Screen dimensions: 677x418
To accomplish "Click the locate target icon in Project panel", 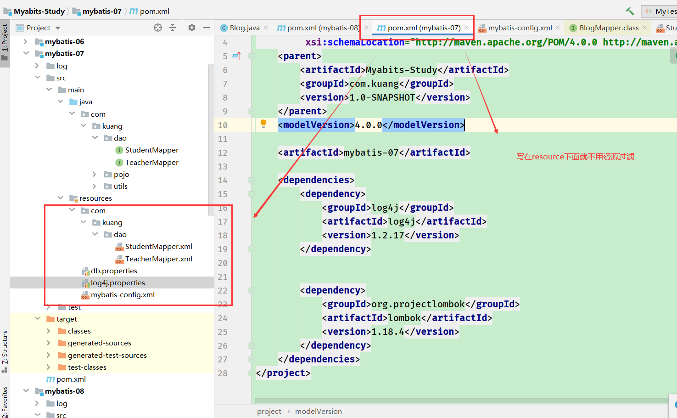I will (x=158, y=28).
